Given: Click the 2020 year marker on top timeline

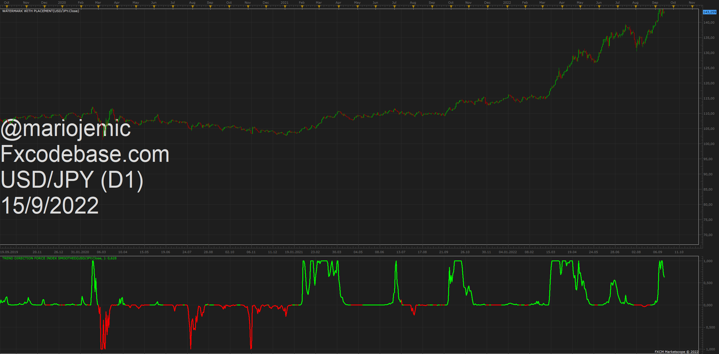Looking at the screenshot, I should click(62, 3).
